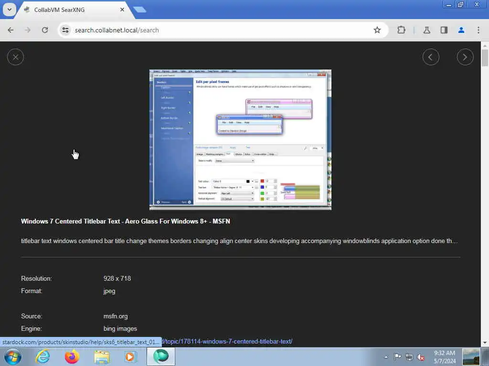Screen dimensions: 489x366
Task: Close the CollabVM SearXNG tab
Action: (x=122, y=10)
